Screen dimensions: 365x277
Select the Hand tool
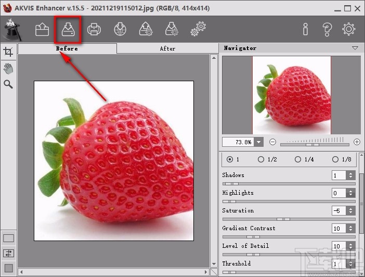pos(8,68)
